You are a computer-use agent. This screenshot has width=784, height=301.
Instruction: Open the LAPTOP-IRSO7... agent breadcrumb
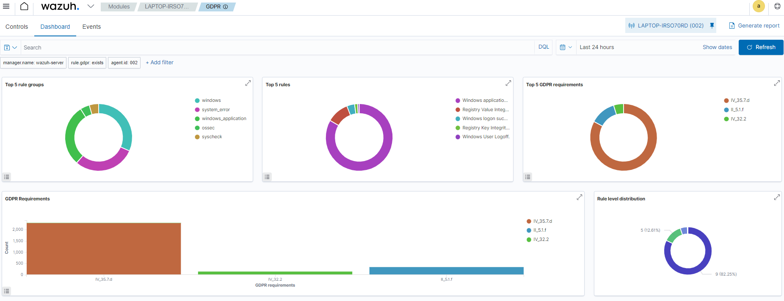point(167,7)
